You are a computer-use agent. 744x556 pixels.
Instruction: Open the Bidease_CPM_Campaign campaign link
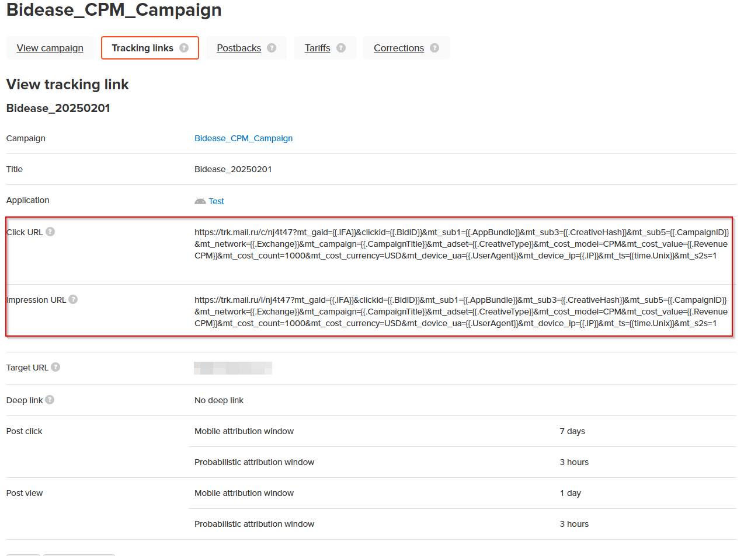click(244, 138)
